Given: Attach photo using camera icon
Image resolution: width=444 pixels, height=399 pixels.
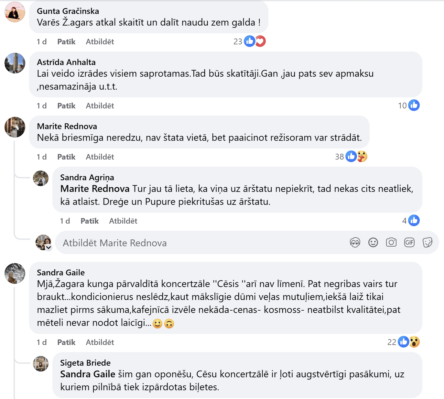Looking at the screenshot, I should pos(391,242).
